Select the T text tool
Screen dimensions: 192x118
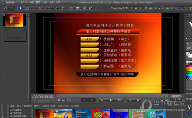49,8
